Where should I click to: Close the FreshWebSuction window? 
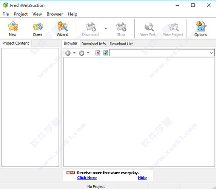pyautogui.click(x=209, y=5)
